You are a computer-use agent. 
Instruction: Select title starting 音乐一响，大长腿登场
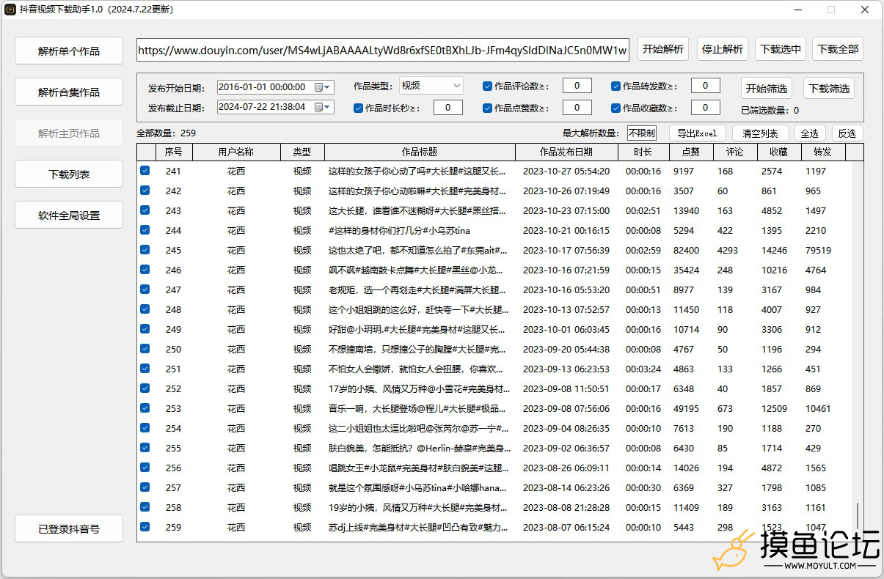[x=417, y=408]
